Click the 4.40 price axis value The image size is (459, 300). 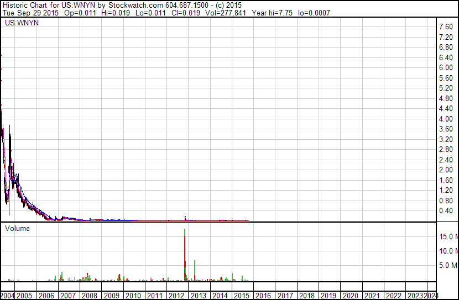pyautogui.click(x=446, y=109)
